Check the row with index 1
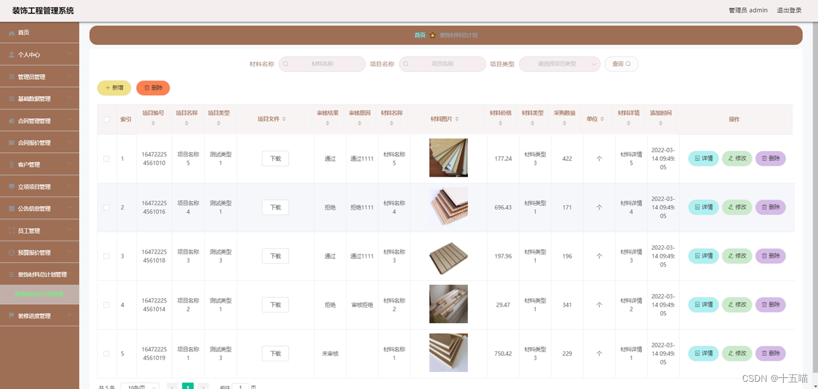This screenshot has height=389, width=818. pyautogui.click(x=107, y=159)
